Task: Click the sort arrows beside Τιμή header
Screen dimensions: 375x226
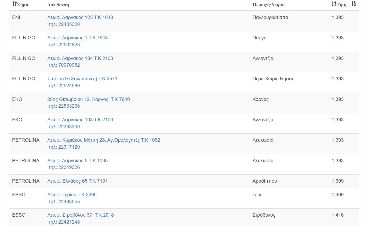Action: point(334,4)
